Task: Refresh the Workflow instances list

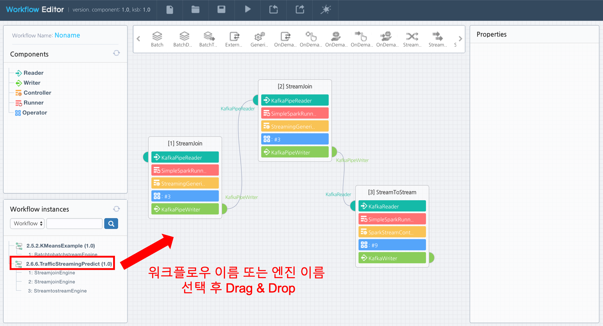Action: 116,209
